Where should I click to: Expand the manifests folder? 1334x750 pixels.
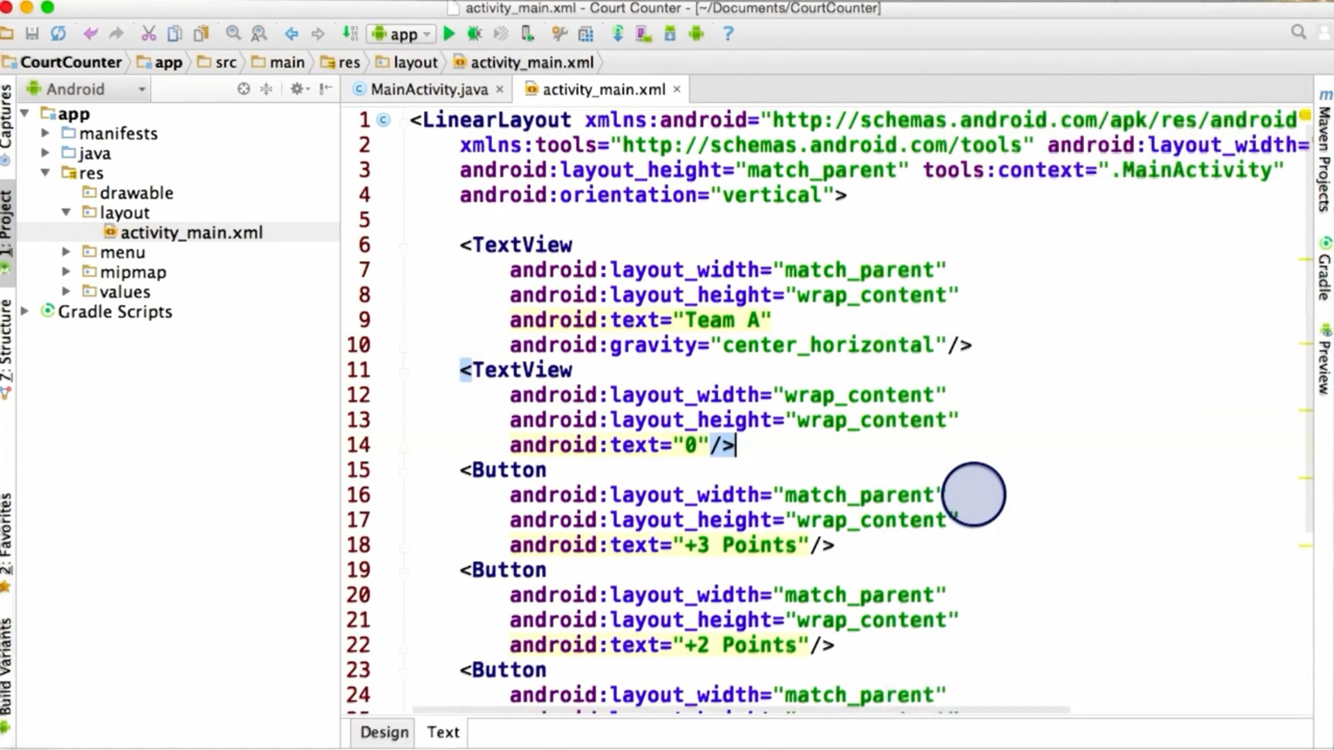pyautogui.click(x=46, y=133)
